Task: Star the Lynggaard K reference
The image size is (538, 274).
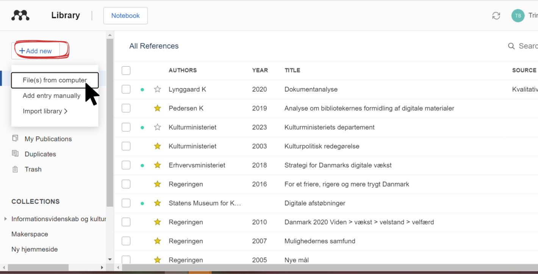Action: point(158,89)
